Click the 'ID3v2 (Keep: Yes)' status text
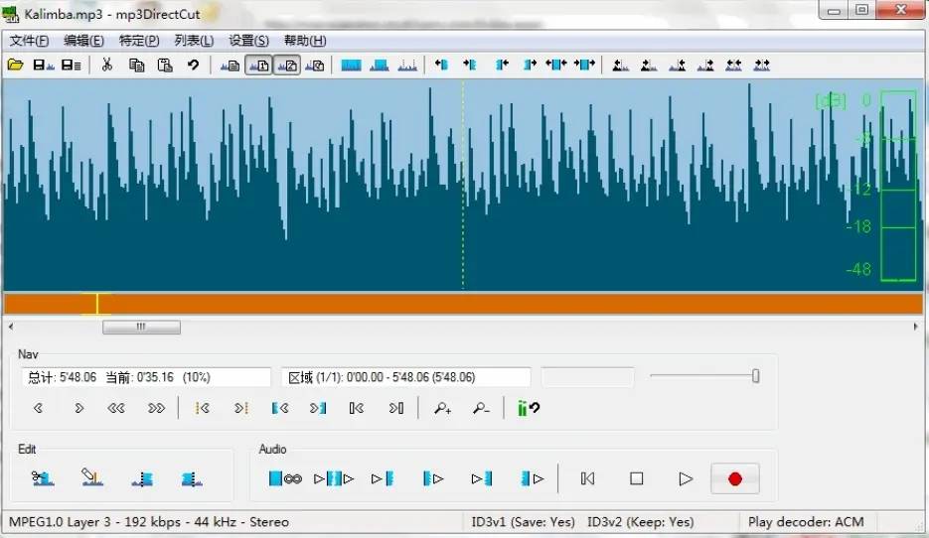The height and width of the screenshot is (538, 929). click(640, 522)
